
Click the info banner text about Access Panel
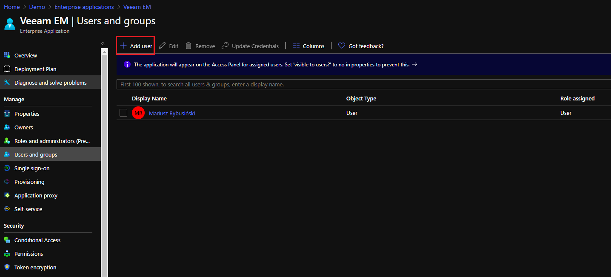tap(271, 65)
